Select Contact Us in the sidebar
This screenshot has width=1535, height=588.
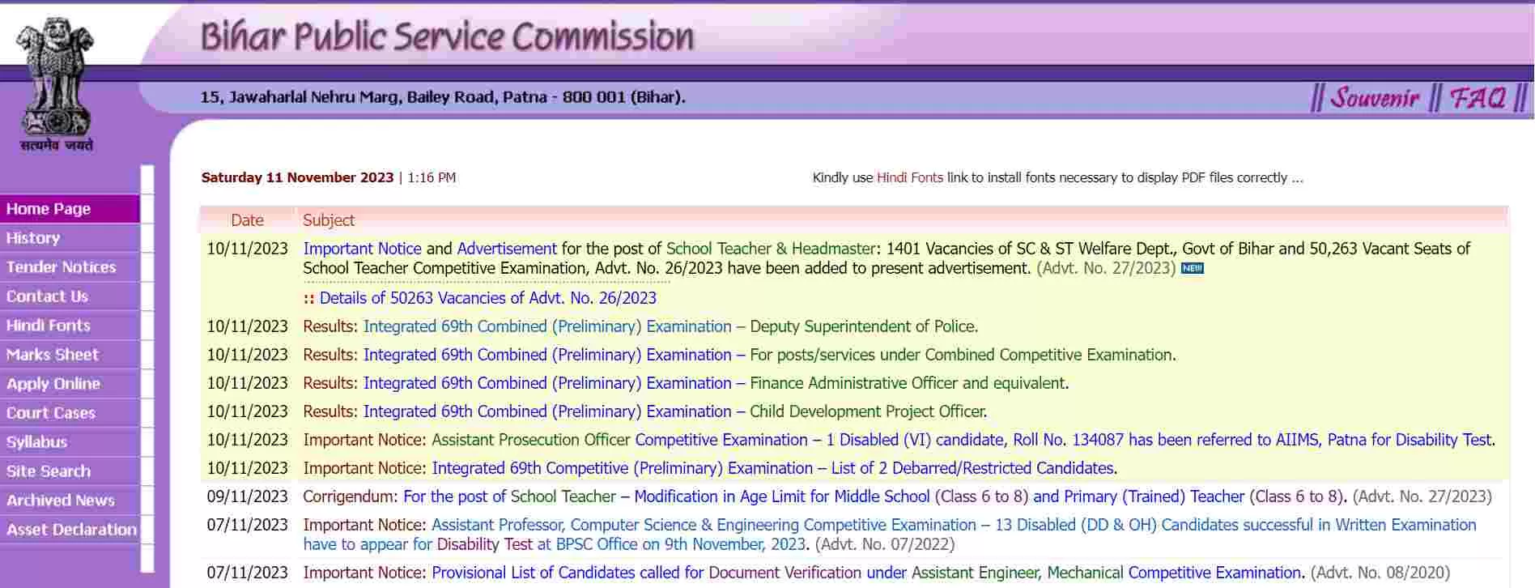(x=70, y=296)
